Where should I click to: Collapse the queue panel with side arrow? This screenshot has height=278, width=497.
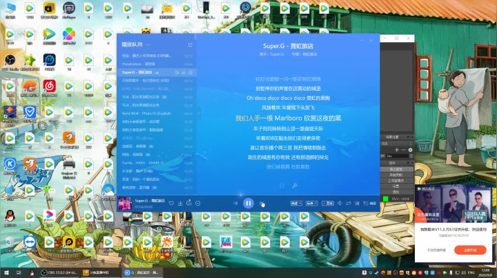(199, 114)
